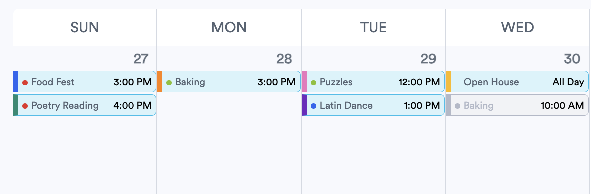Select the TUE column header

pos(373,27)
